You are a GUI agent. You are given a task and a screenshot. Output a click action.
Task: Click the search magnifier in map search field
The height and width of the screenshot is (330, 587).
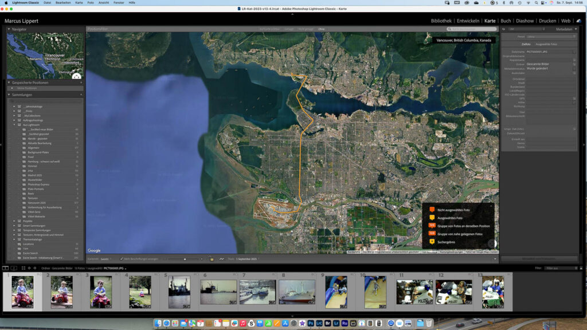pyautogui.click(x=449, y=29)
